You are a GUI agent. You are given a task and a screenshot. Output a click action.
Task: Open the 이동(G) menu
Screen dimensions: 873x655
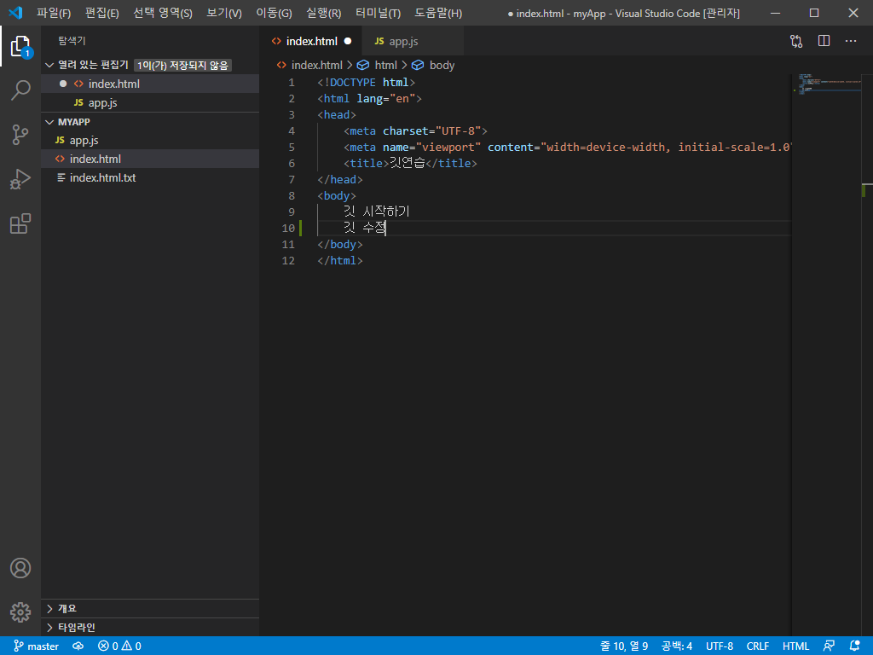tap(274, 13)
